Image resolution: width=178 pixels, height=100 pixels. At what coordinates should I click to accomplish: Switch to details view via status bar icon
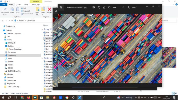point(173,93)
